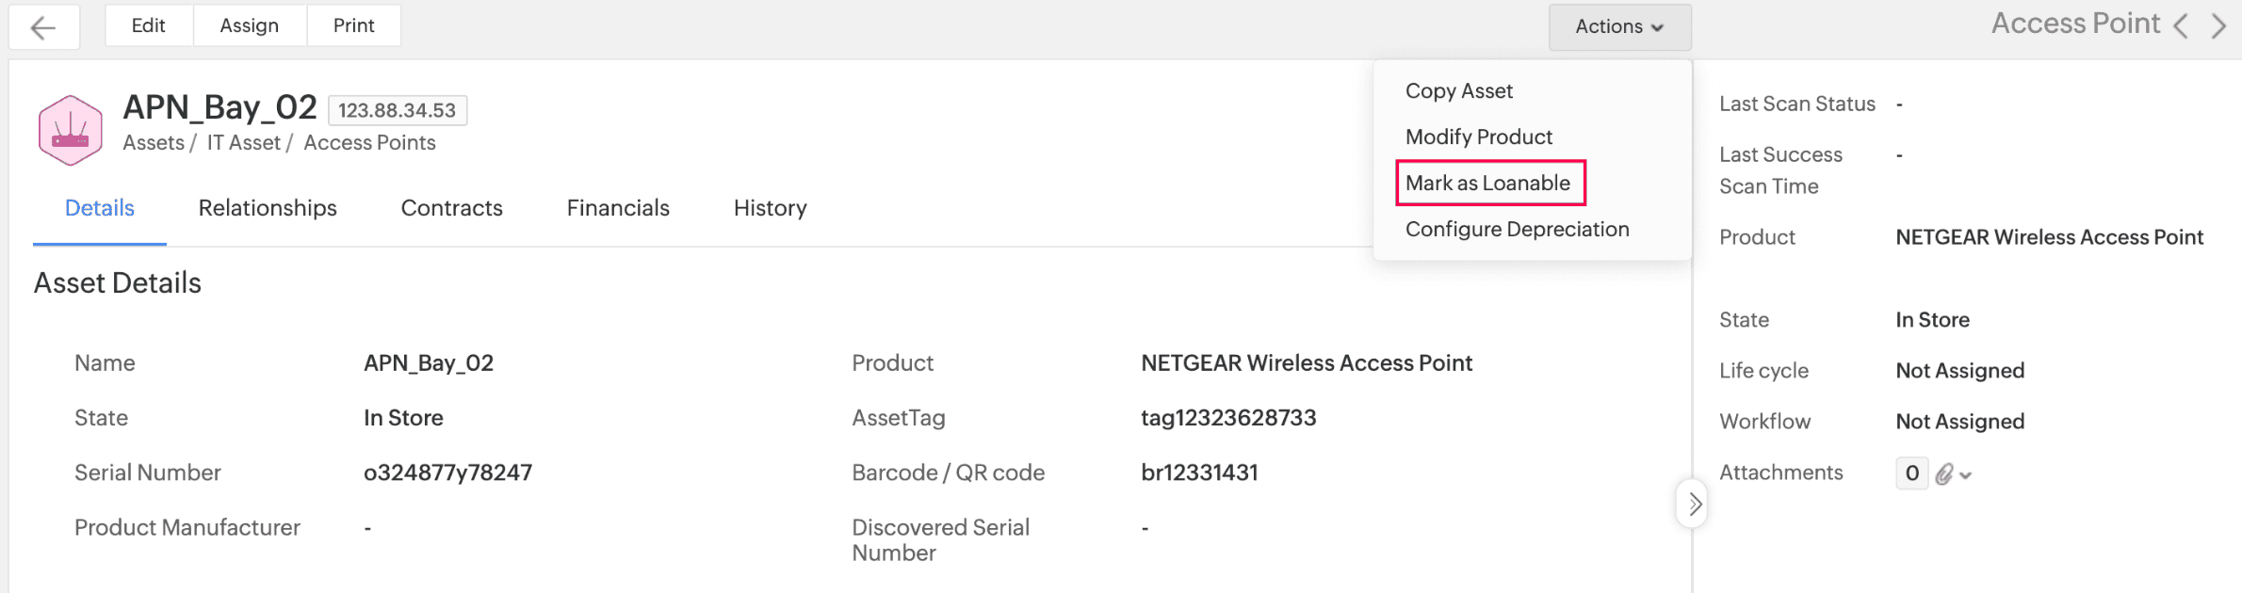Open the History tab
The height and width of the screenshot is (593, 2242).
click(x=770, y=208)
